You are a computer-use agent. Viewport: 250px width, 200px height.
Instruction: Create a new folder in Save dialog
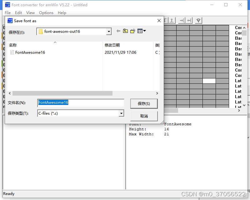(132, 31)
